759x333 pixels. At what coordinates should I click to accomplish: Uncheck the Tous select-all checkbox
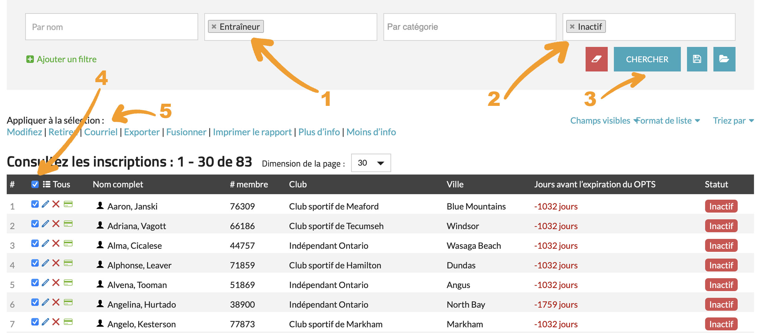click(35, 184)
